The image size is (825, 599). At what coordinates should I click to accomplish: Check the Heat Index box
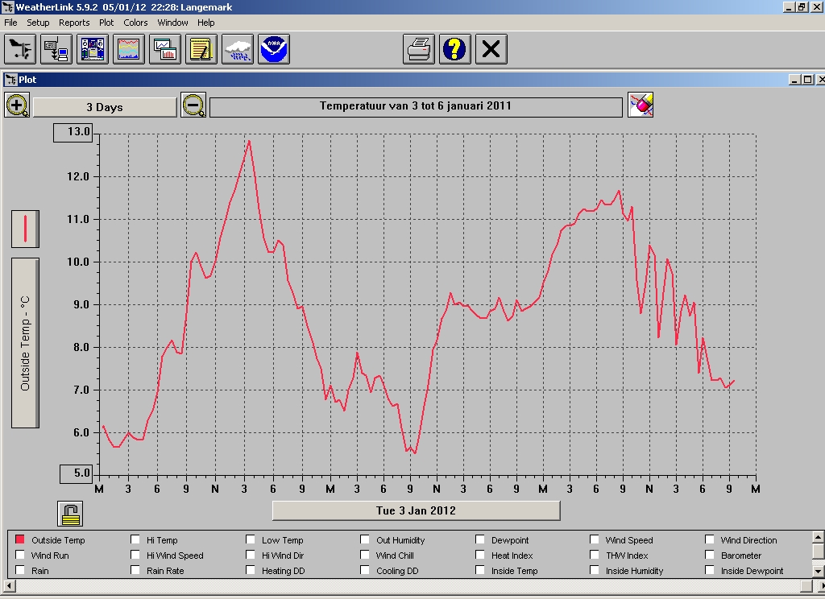480,555
